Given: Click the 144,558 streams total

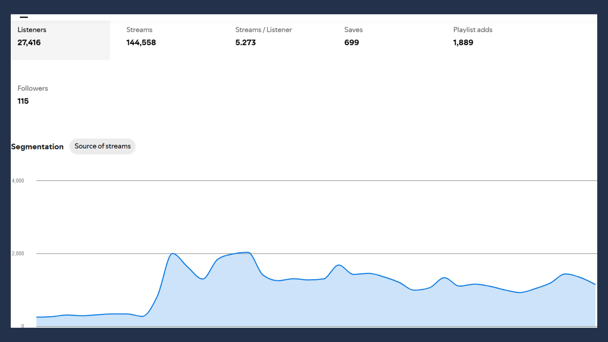Looking at the screenshot, I should tap(141, 42).
